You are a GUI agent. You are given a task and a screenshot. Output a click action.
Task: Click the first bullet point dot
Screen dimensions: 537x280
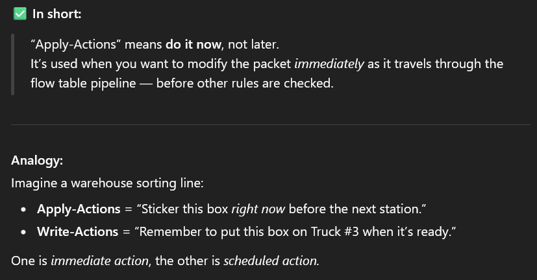click(24, 209)
